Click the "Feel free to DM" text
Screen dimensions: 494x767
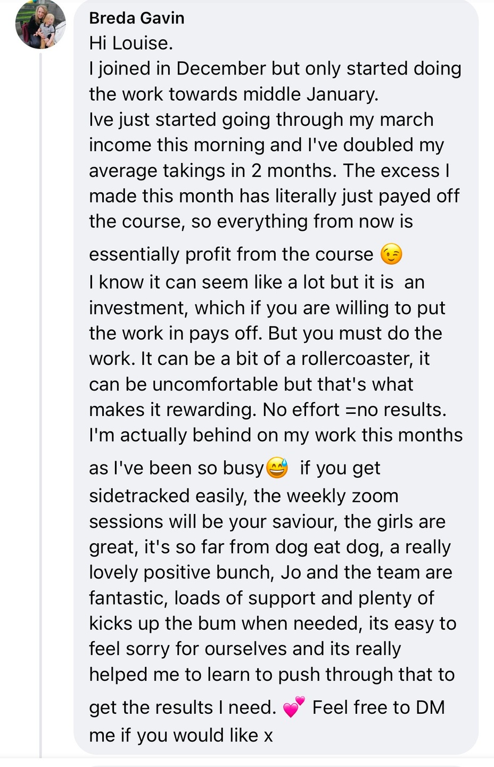[378, 707]
